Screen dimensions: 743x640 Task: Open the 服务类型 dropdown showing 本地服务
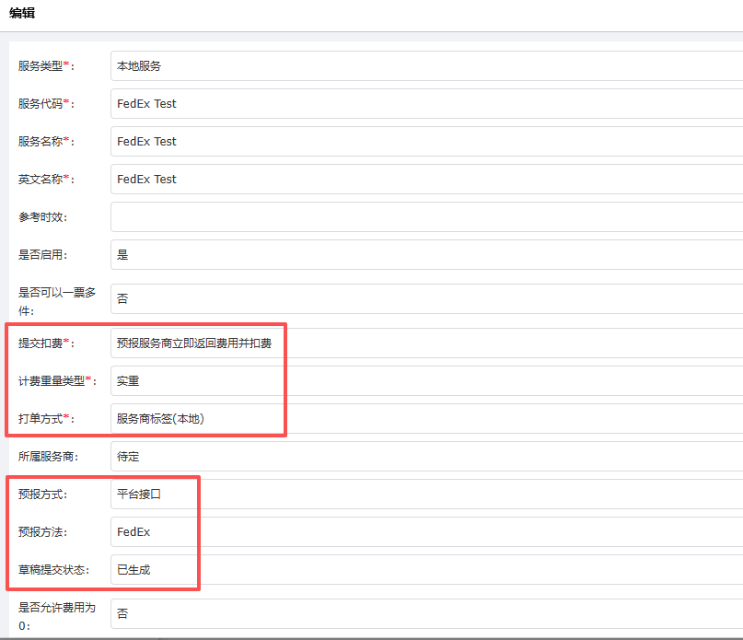pos(425,66)
